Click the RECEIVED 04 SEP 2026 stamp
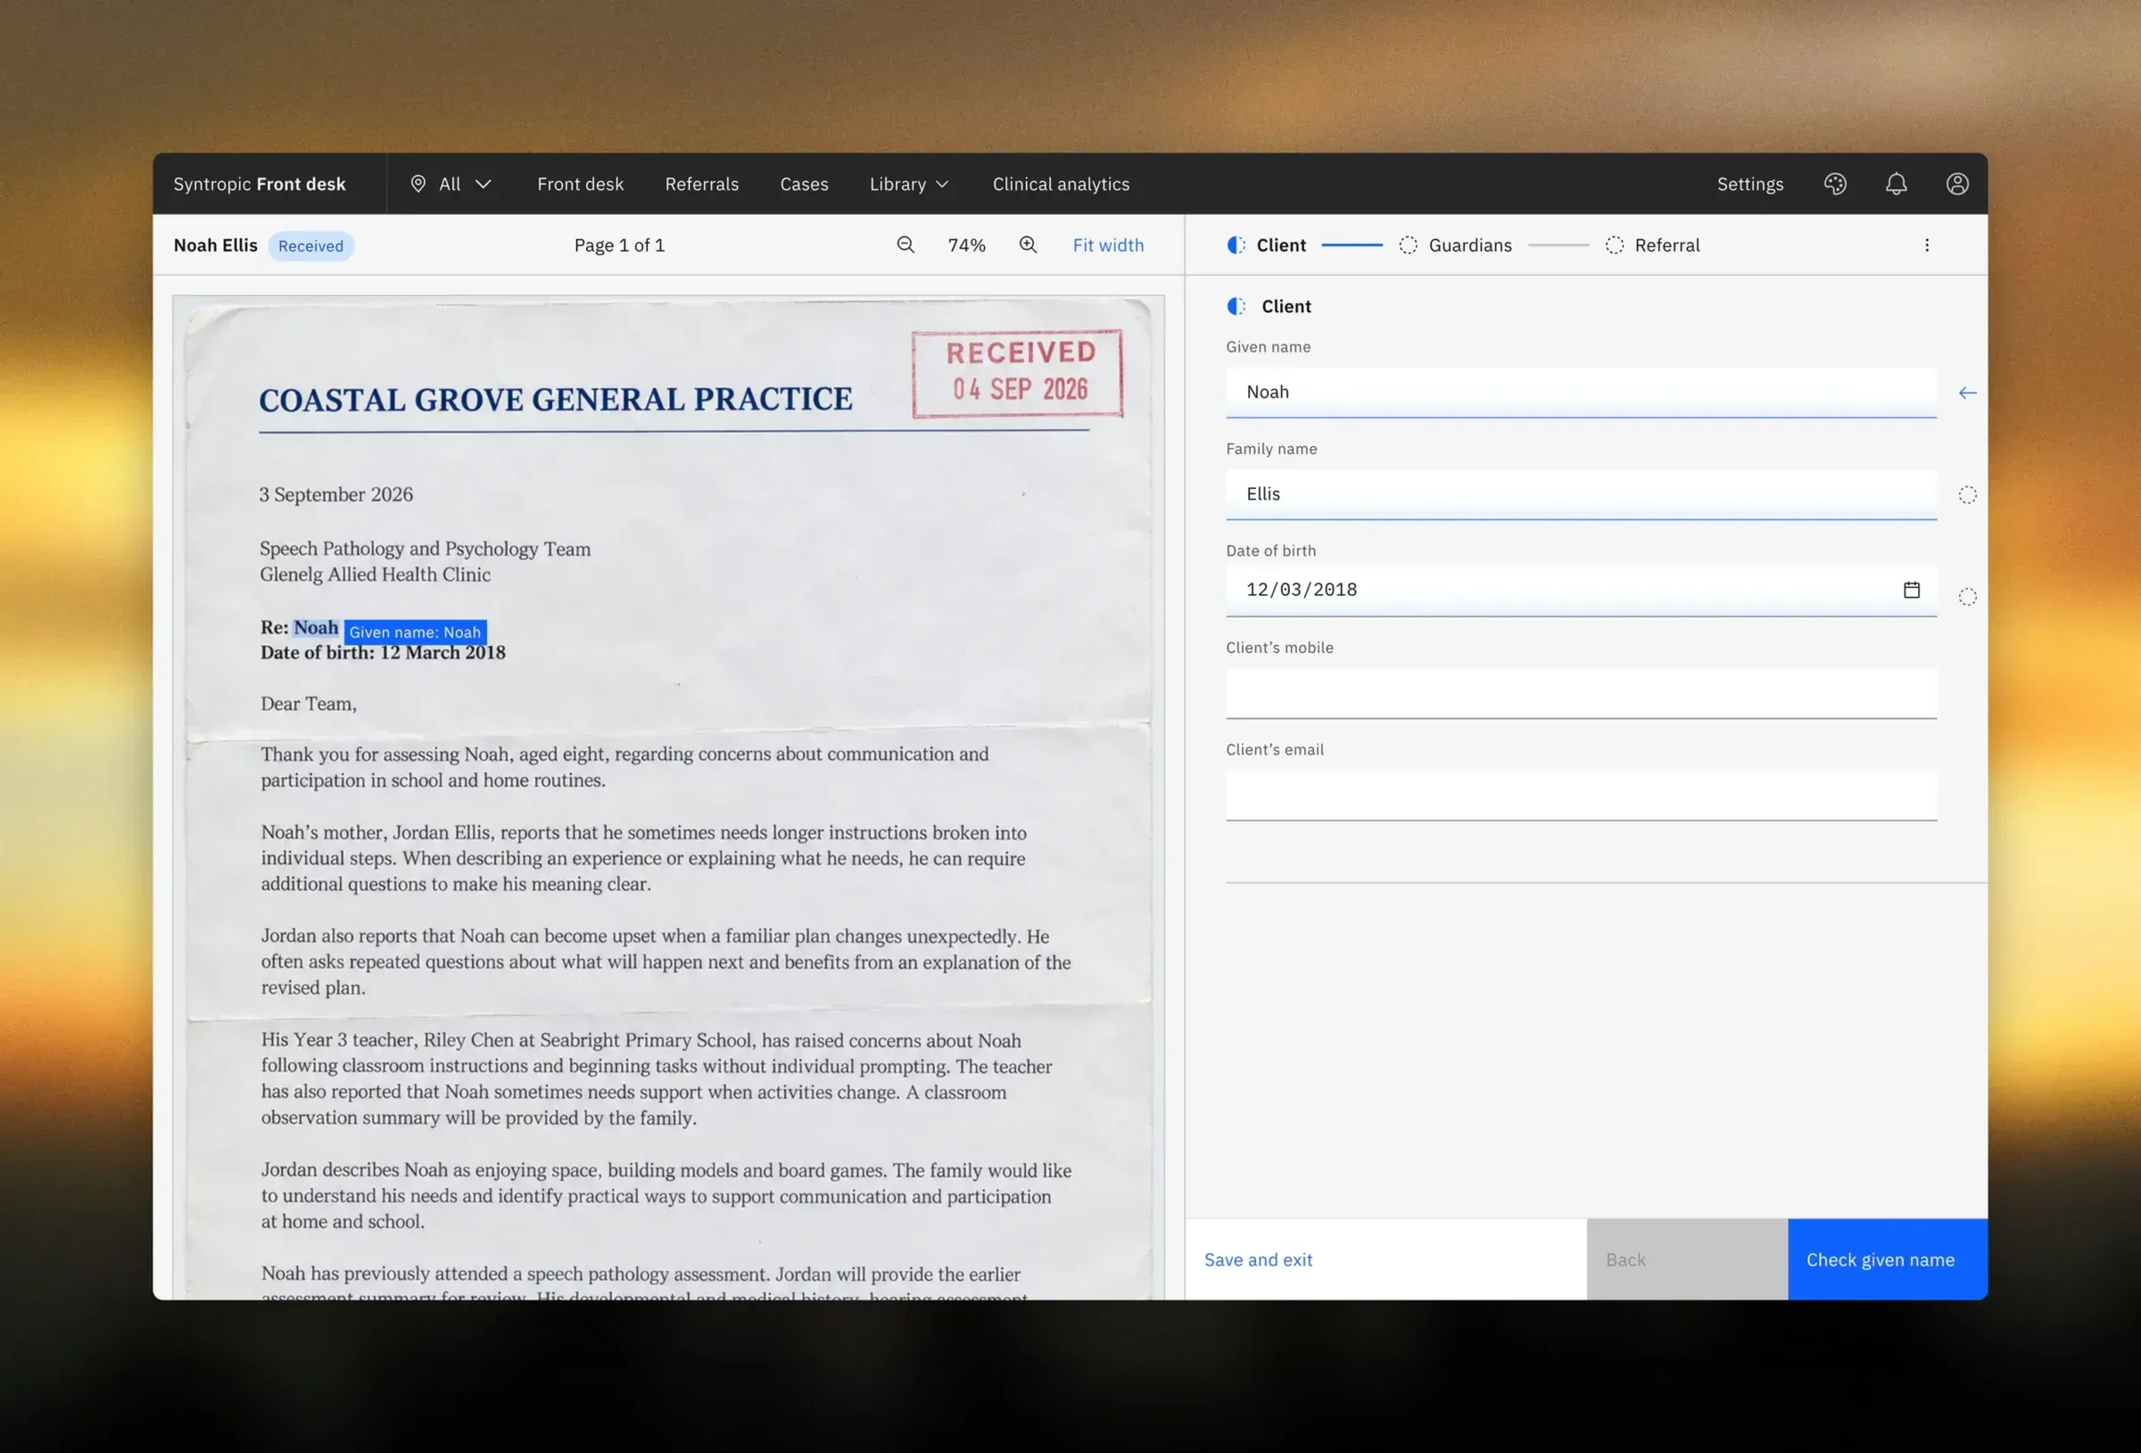This screenshot has width=2141, height=1453. (x=1018, y=373)
